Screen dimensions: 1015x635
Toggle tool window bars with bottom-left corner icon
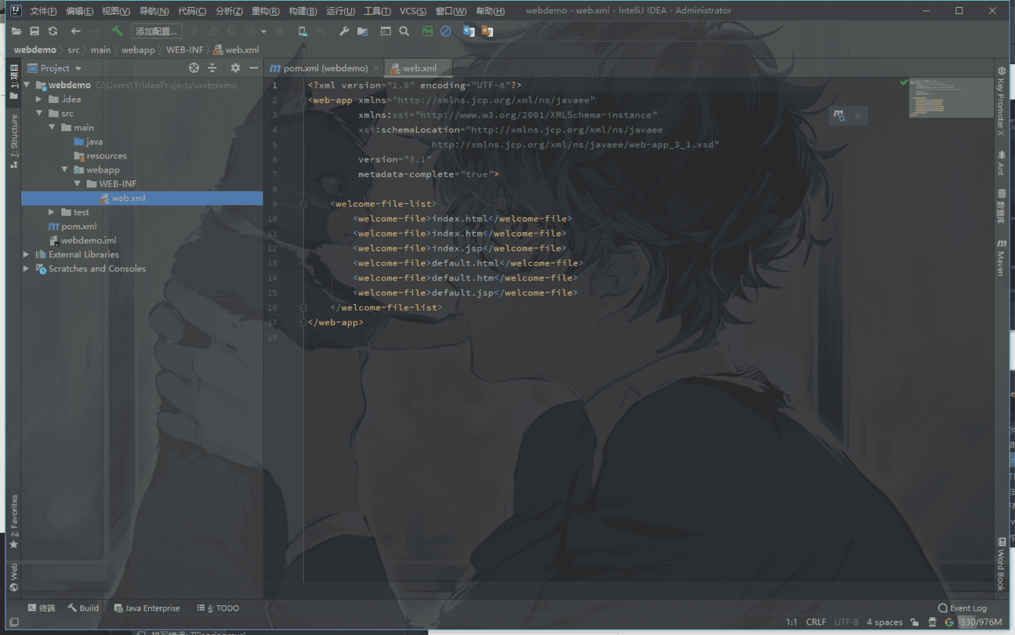[x=13, y=622]
